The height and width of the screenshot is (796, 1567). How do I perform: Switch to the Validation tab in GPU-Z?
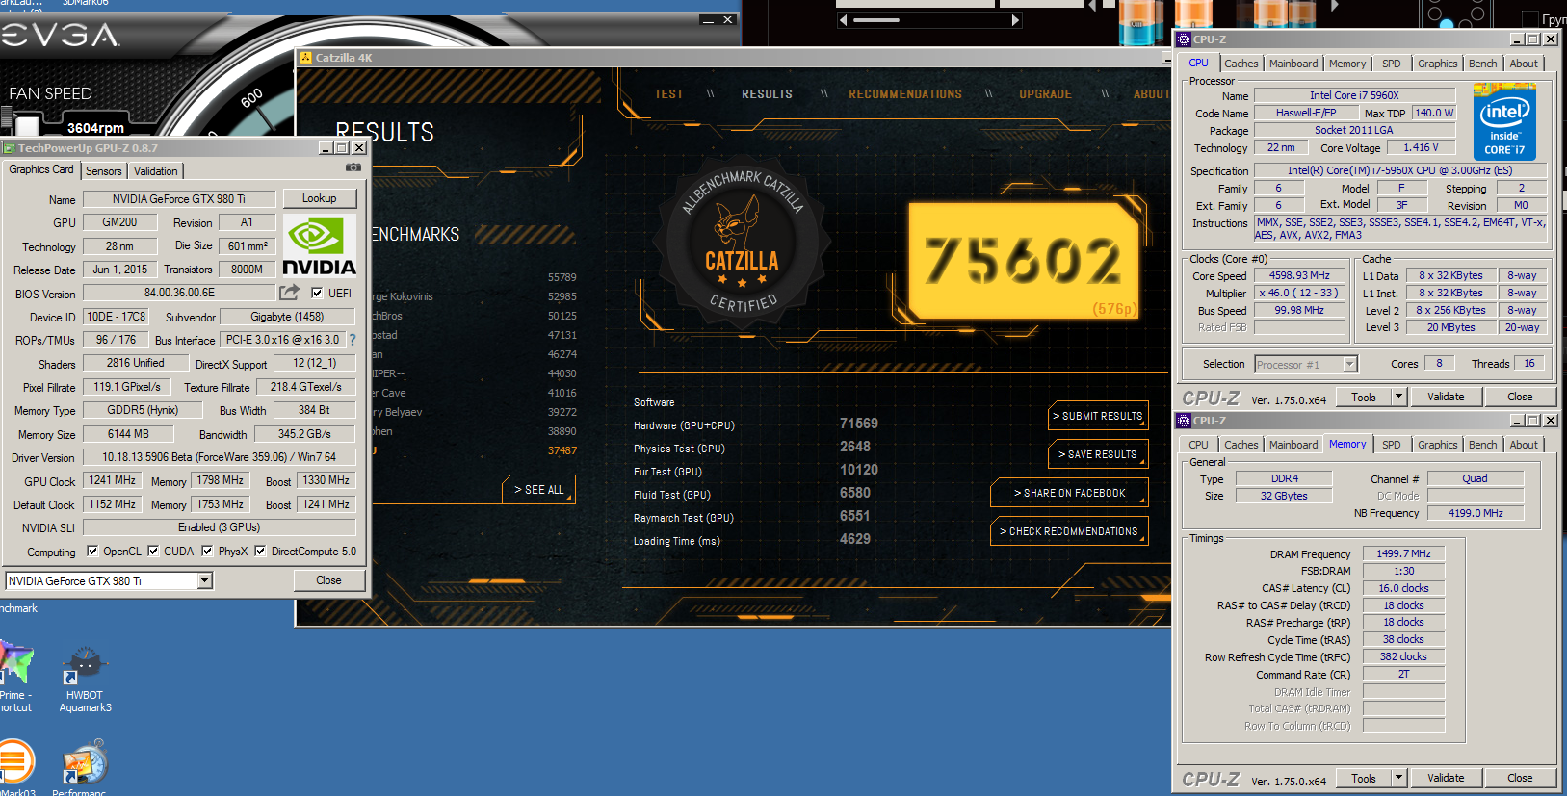(155, 171)
